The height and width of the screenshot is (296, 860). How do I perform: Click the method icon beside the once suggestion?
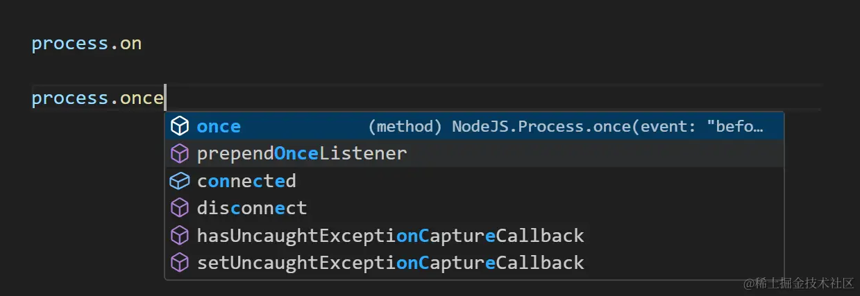coord(180,126)
